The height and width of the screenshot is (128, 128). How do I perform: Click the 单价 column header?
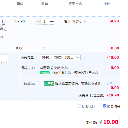pyautogui.click(x=20, y=4)
